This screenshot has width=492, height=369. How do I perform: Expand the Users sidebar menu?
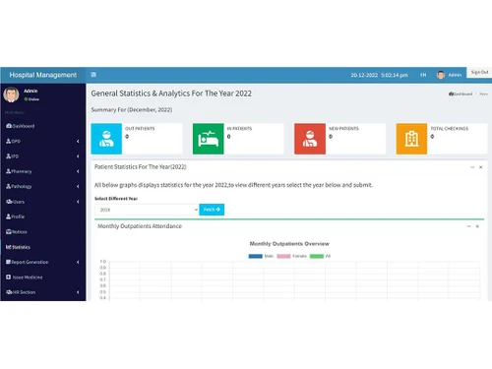43,202
